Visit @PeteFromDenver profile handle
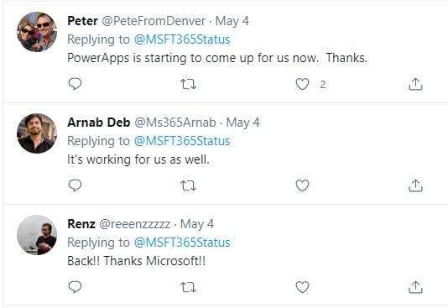 (x=154, y=21)
